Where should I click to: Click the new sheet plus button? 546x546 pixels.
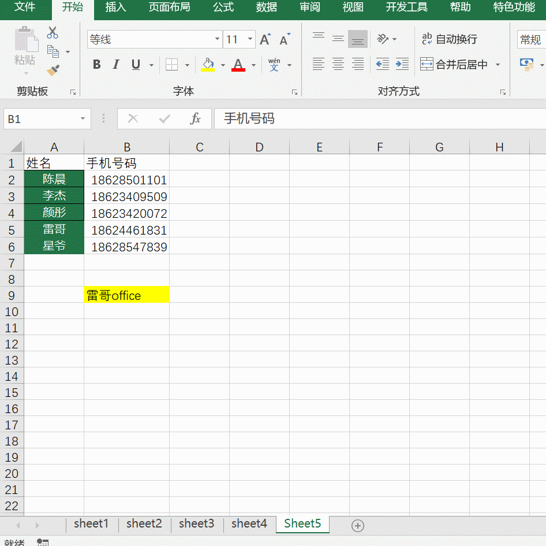click(x=357, y=526)
